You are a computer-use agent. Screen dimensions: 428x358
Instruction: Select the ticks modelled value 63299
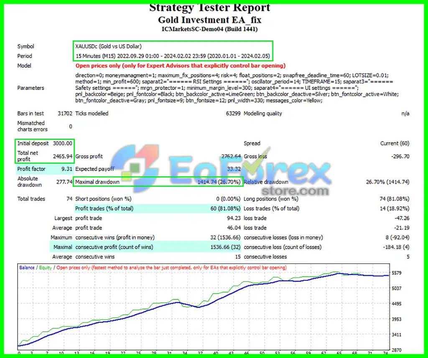click(233, 114)
